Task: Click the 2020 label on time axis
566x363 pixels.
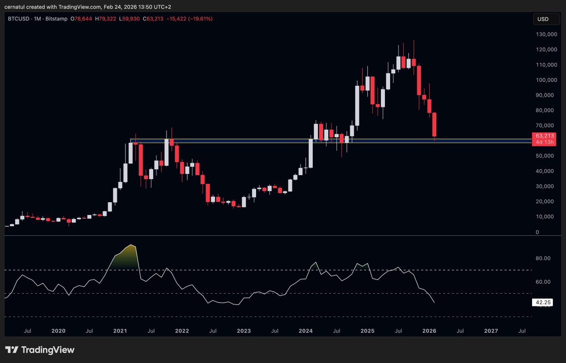Action: [58, 331]
